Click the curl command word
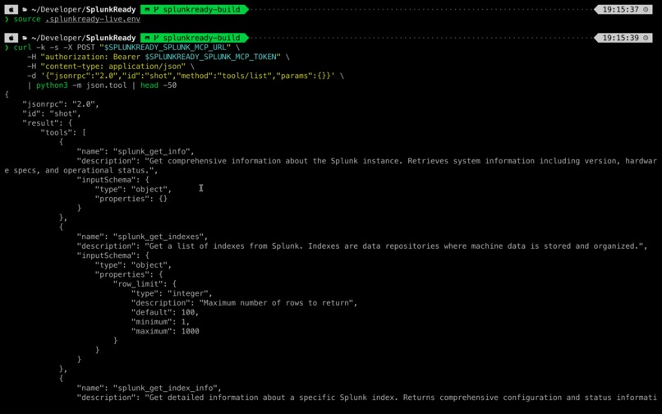This screenshot has height=414, width=662. click(22, 48)
